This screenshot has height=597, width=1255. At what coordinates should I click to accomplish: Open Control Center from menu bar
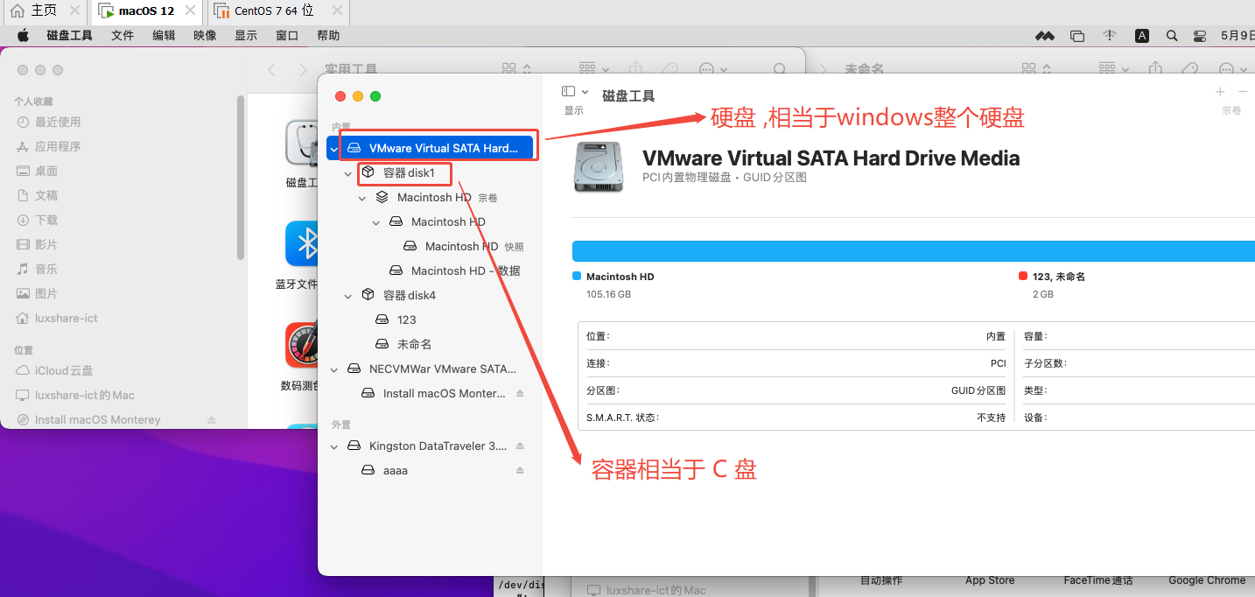click(x=1201, y=36)
